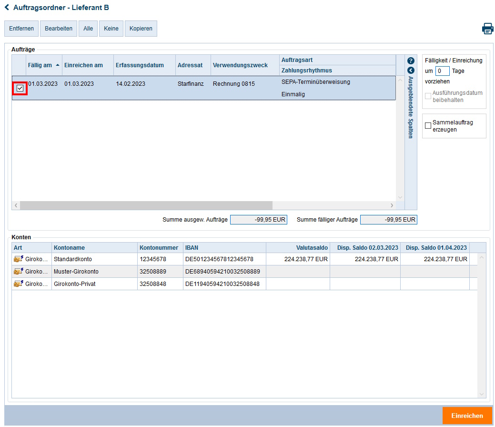
Task: Click the Kopieren button
Action: coord(141,29)
